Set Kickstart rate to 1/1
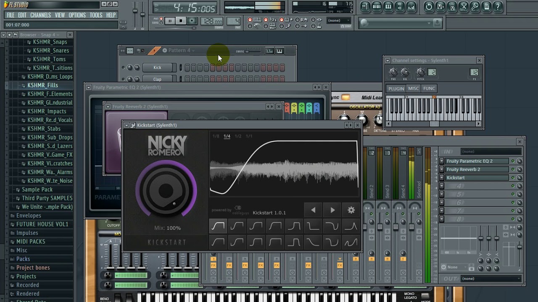Image resolution: width=538 pixels, height=302 pixels. click(x=249, y=136)
